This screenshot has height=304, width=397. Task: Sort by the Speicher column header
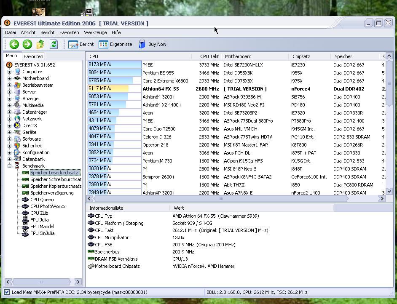355,56
